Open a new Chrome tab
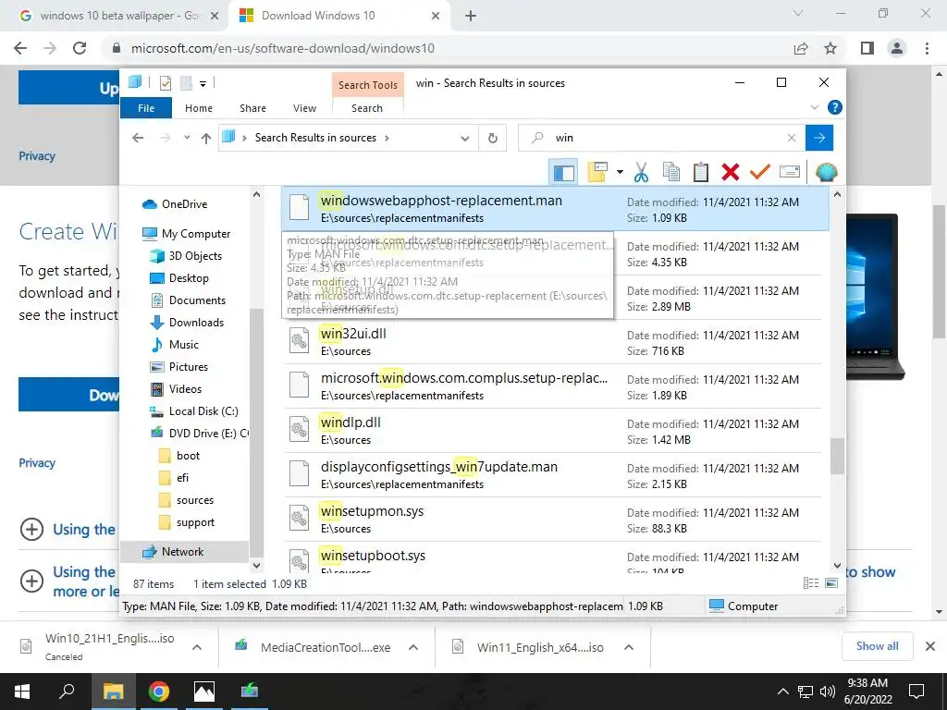 [x=471, y=16]
